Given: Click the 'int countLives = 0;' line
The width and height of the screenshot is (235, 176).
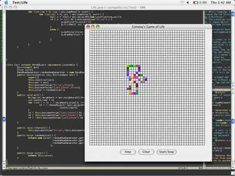Looking at the screenshot, I should pyautogui.click(x=41, y=100).
